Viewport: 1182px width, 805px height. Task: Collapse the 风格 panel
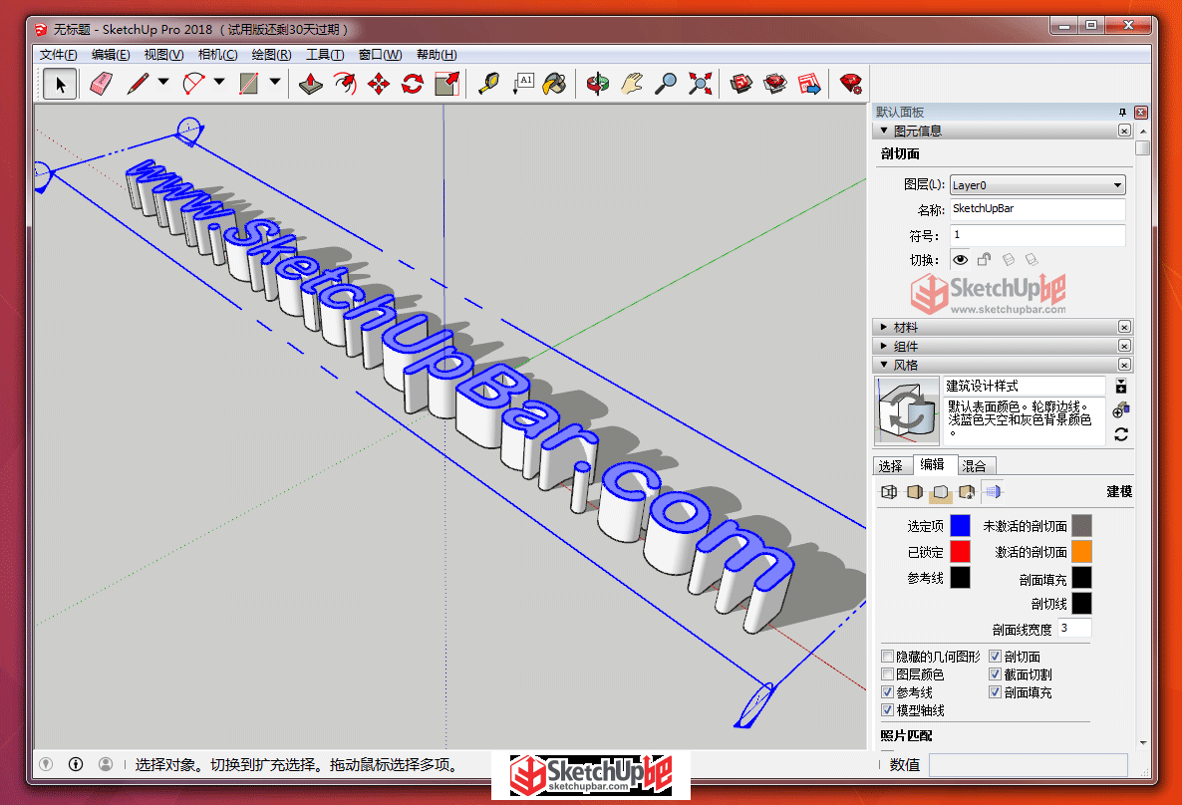(884, 365)
